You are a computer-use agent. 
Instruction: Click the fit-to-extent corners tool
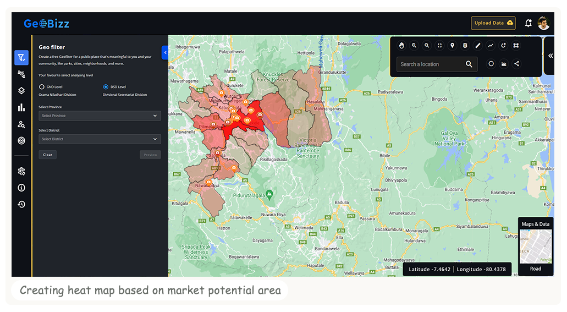(439, 46)
